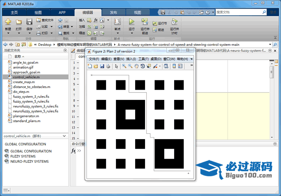Click the comment percent icon
This screenshot has height=196, width=281.
pyautogui.click(x=89, y=27)
